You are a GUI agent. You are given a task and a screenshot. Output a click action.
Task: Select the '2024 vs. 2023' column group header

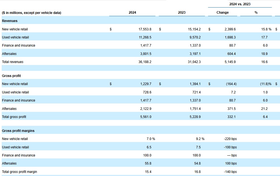240,4
